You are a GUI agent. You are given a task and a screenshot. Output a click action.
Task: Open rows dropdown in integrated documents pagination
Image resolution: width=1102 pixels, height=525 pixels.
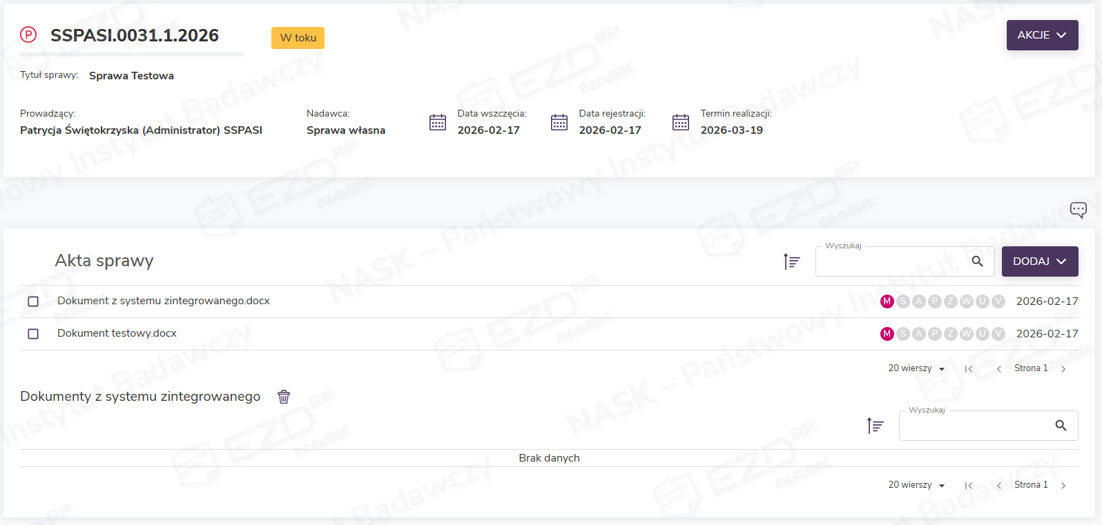tap(916, 485)
